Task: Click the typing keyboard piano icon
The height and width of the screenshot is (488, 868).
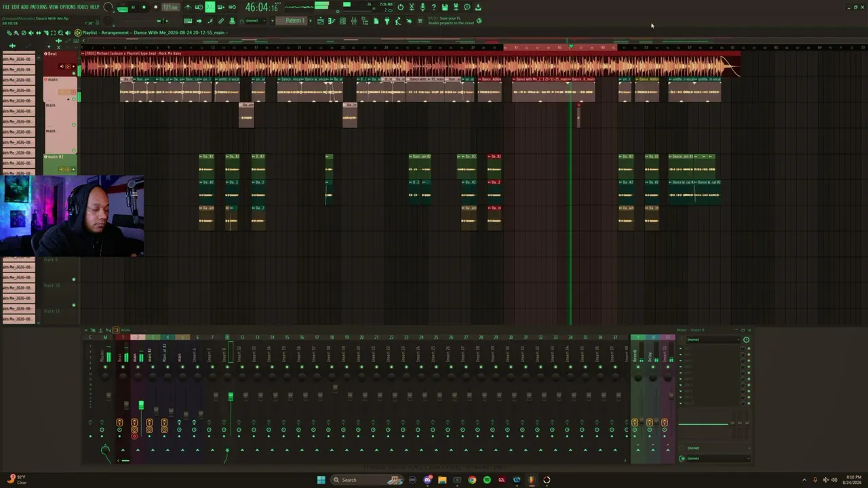Action: (188, 20)
